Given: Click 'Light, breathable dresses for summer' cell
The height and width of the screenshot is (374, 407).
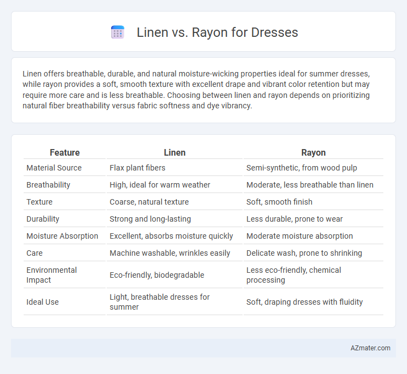Looking at the screenshot, I should click(159, 302).
